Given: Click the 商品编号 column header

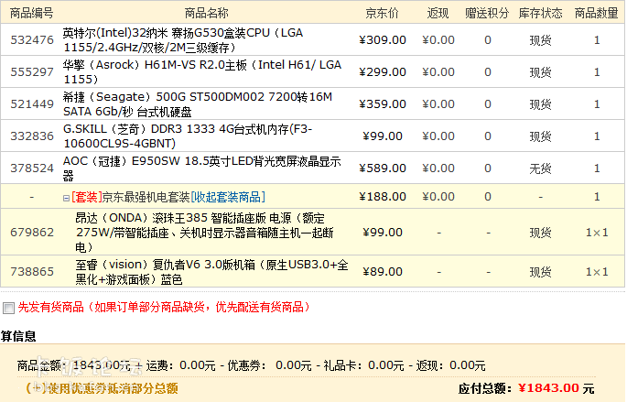Looking at the screenshot, I should coord(32,13).
